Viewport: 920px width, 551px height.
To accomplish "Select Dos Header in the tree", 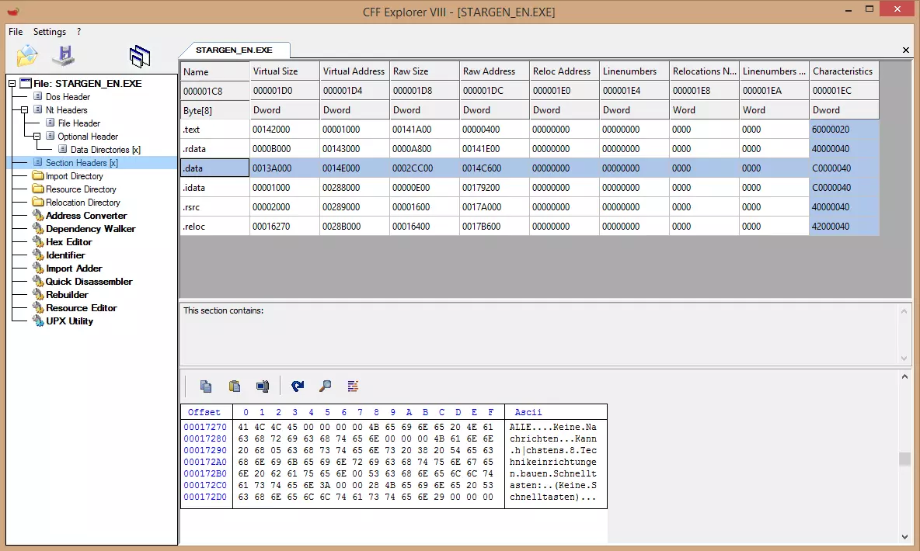I will click(68, 97).
